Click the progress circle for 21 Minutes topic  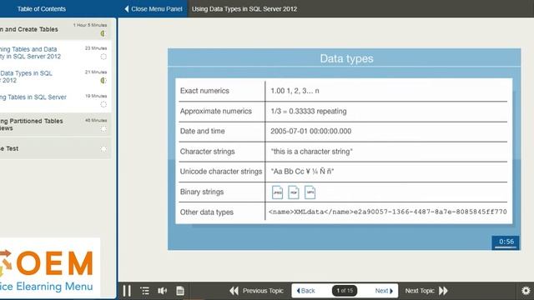tap(103, 81)
